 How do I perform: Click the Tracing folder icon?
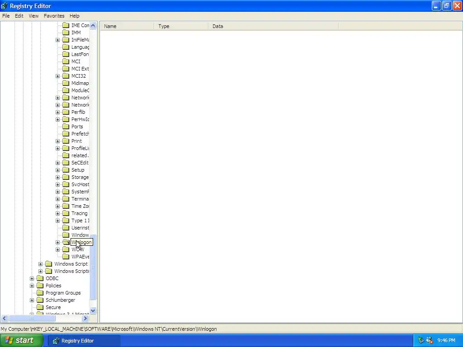(x=66, y=213)
